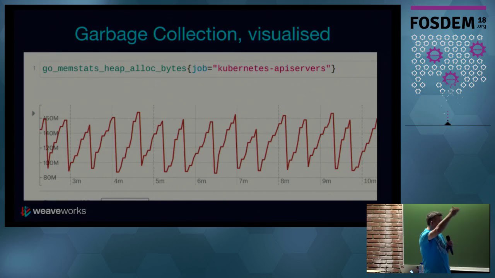Click the 140M y-axis label

(x=50, y=133)
